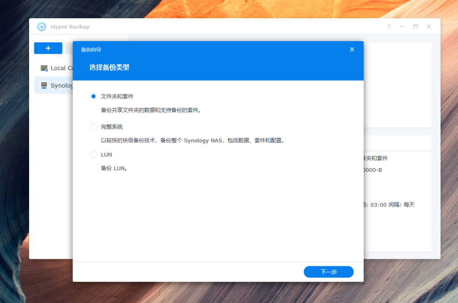Viewport: 458px width, 303px height.
Task: Close the Hyper Backup window
Action: [429, 26]
